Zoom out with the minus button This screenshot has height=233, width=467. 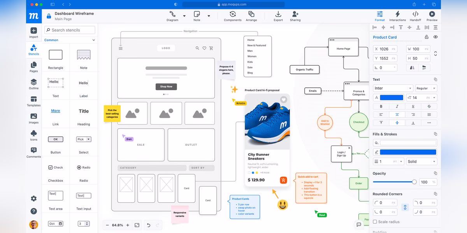pyautogui.click(x=107, y=225)
